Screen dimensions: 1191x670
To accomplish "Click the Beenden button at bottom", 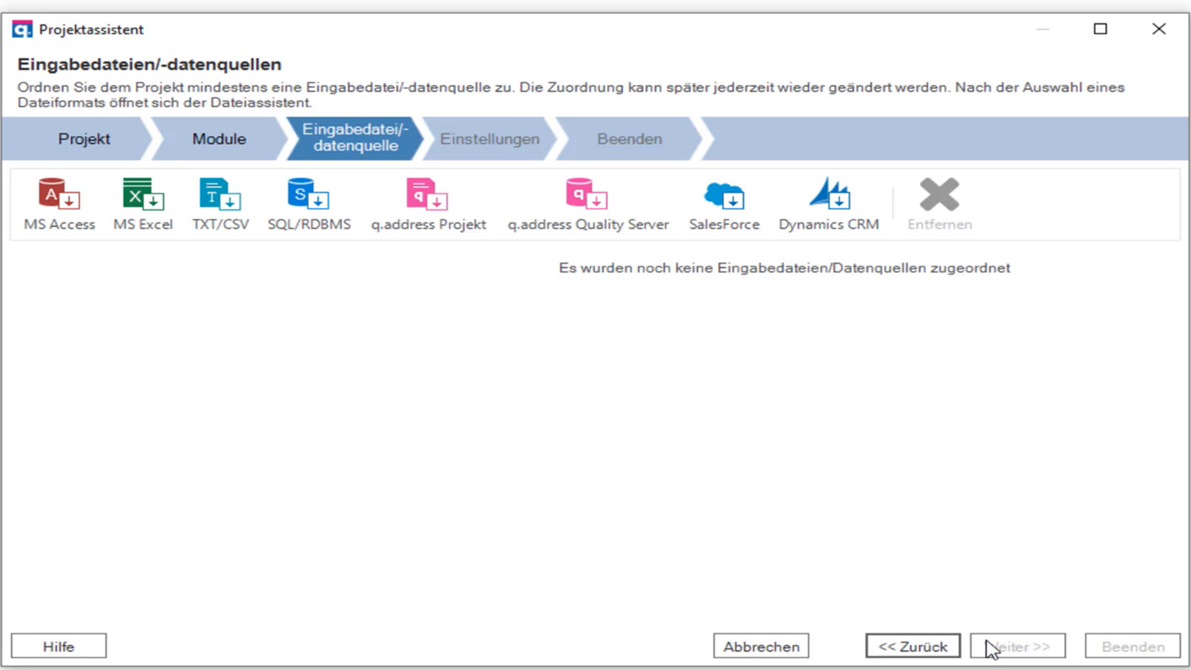I will [x=1132, y=646].
